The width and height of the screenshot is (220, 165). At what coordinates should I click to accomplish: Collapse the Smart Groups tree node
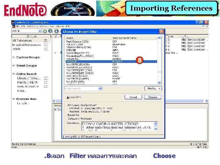point(13,65)
